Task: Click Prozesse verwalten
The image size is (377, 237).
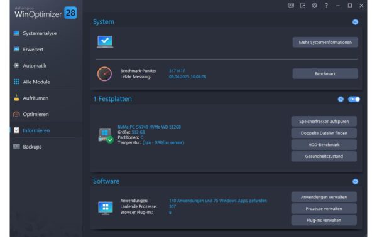Action: point(324,209)
